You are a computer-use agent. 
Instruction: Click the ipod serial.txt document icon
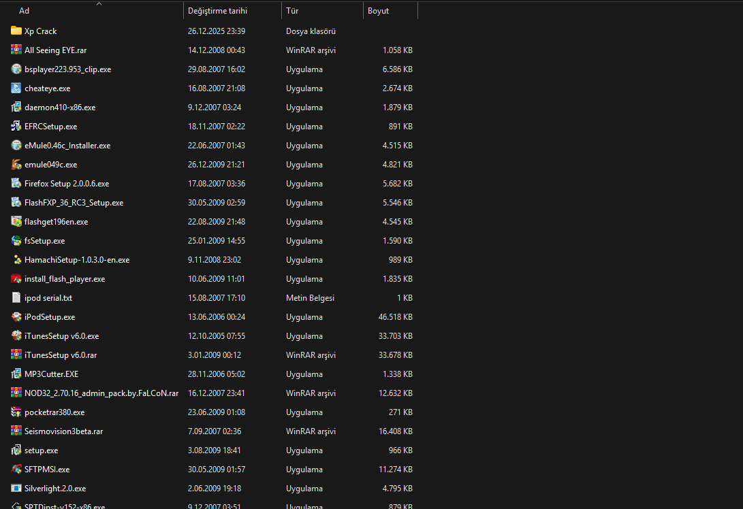[16, 298]
